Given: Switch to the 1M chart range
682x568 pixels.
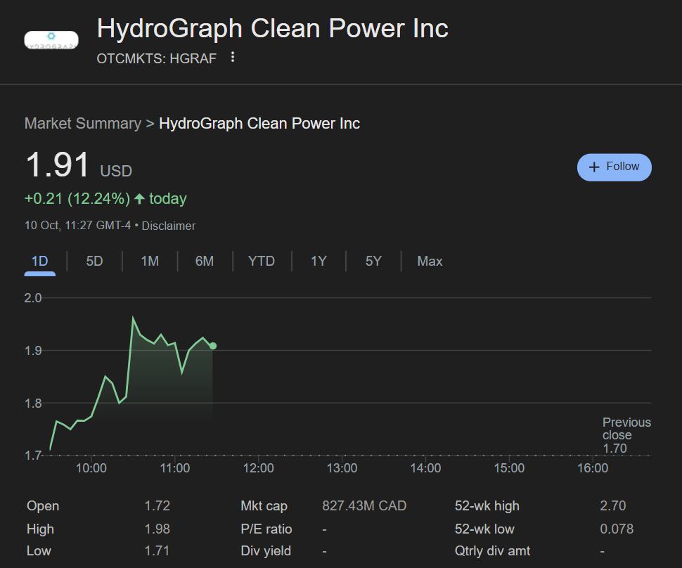Looking at the screenshot, I should [x=150, y=261].
